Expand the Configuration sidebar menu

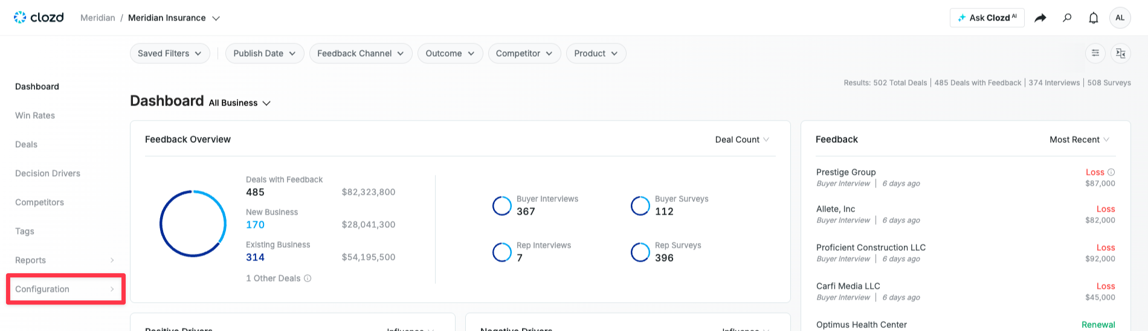[x=65, y=289]
